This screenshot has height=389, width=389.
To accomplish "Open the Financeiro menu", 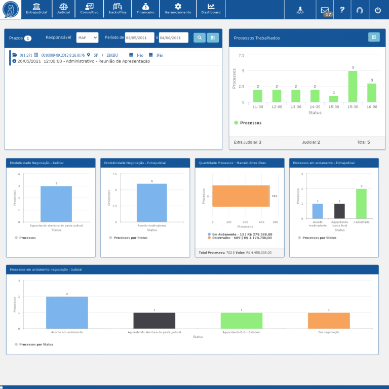I will (x=145, y=9).
